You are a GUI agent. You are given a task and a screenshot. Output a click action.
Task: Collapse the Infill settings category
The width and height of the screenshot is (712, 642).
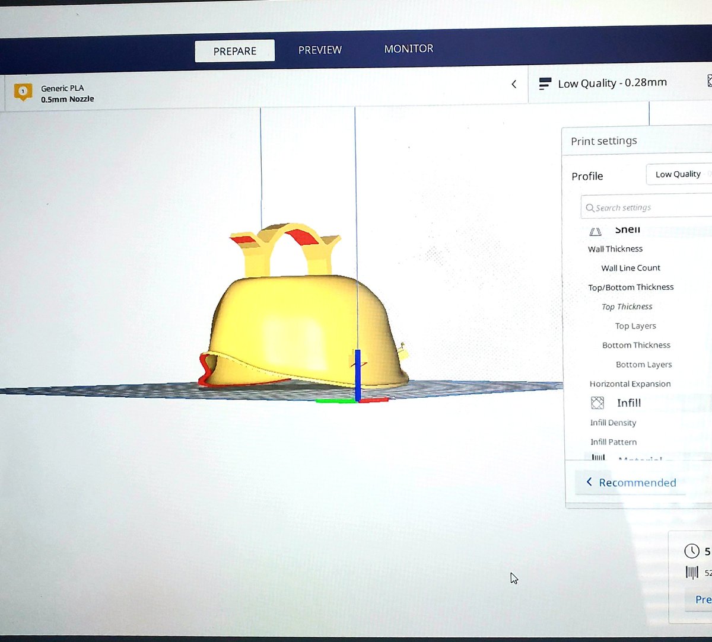pyautogui.click(x=629, y=403)
